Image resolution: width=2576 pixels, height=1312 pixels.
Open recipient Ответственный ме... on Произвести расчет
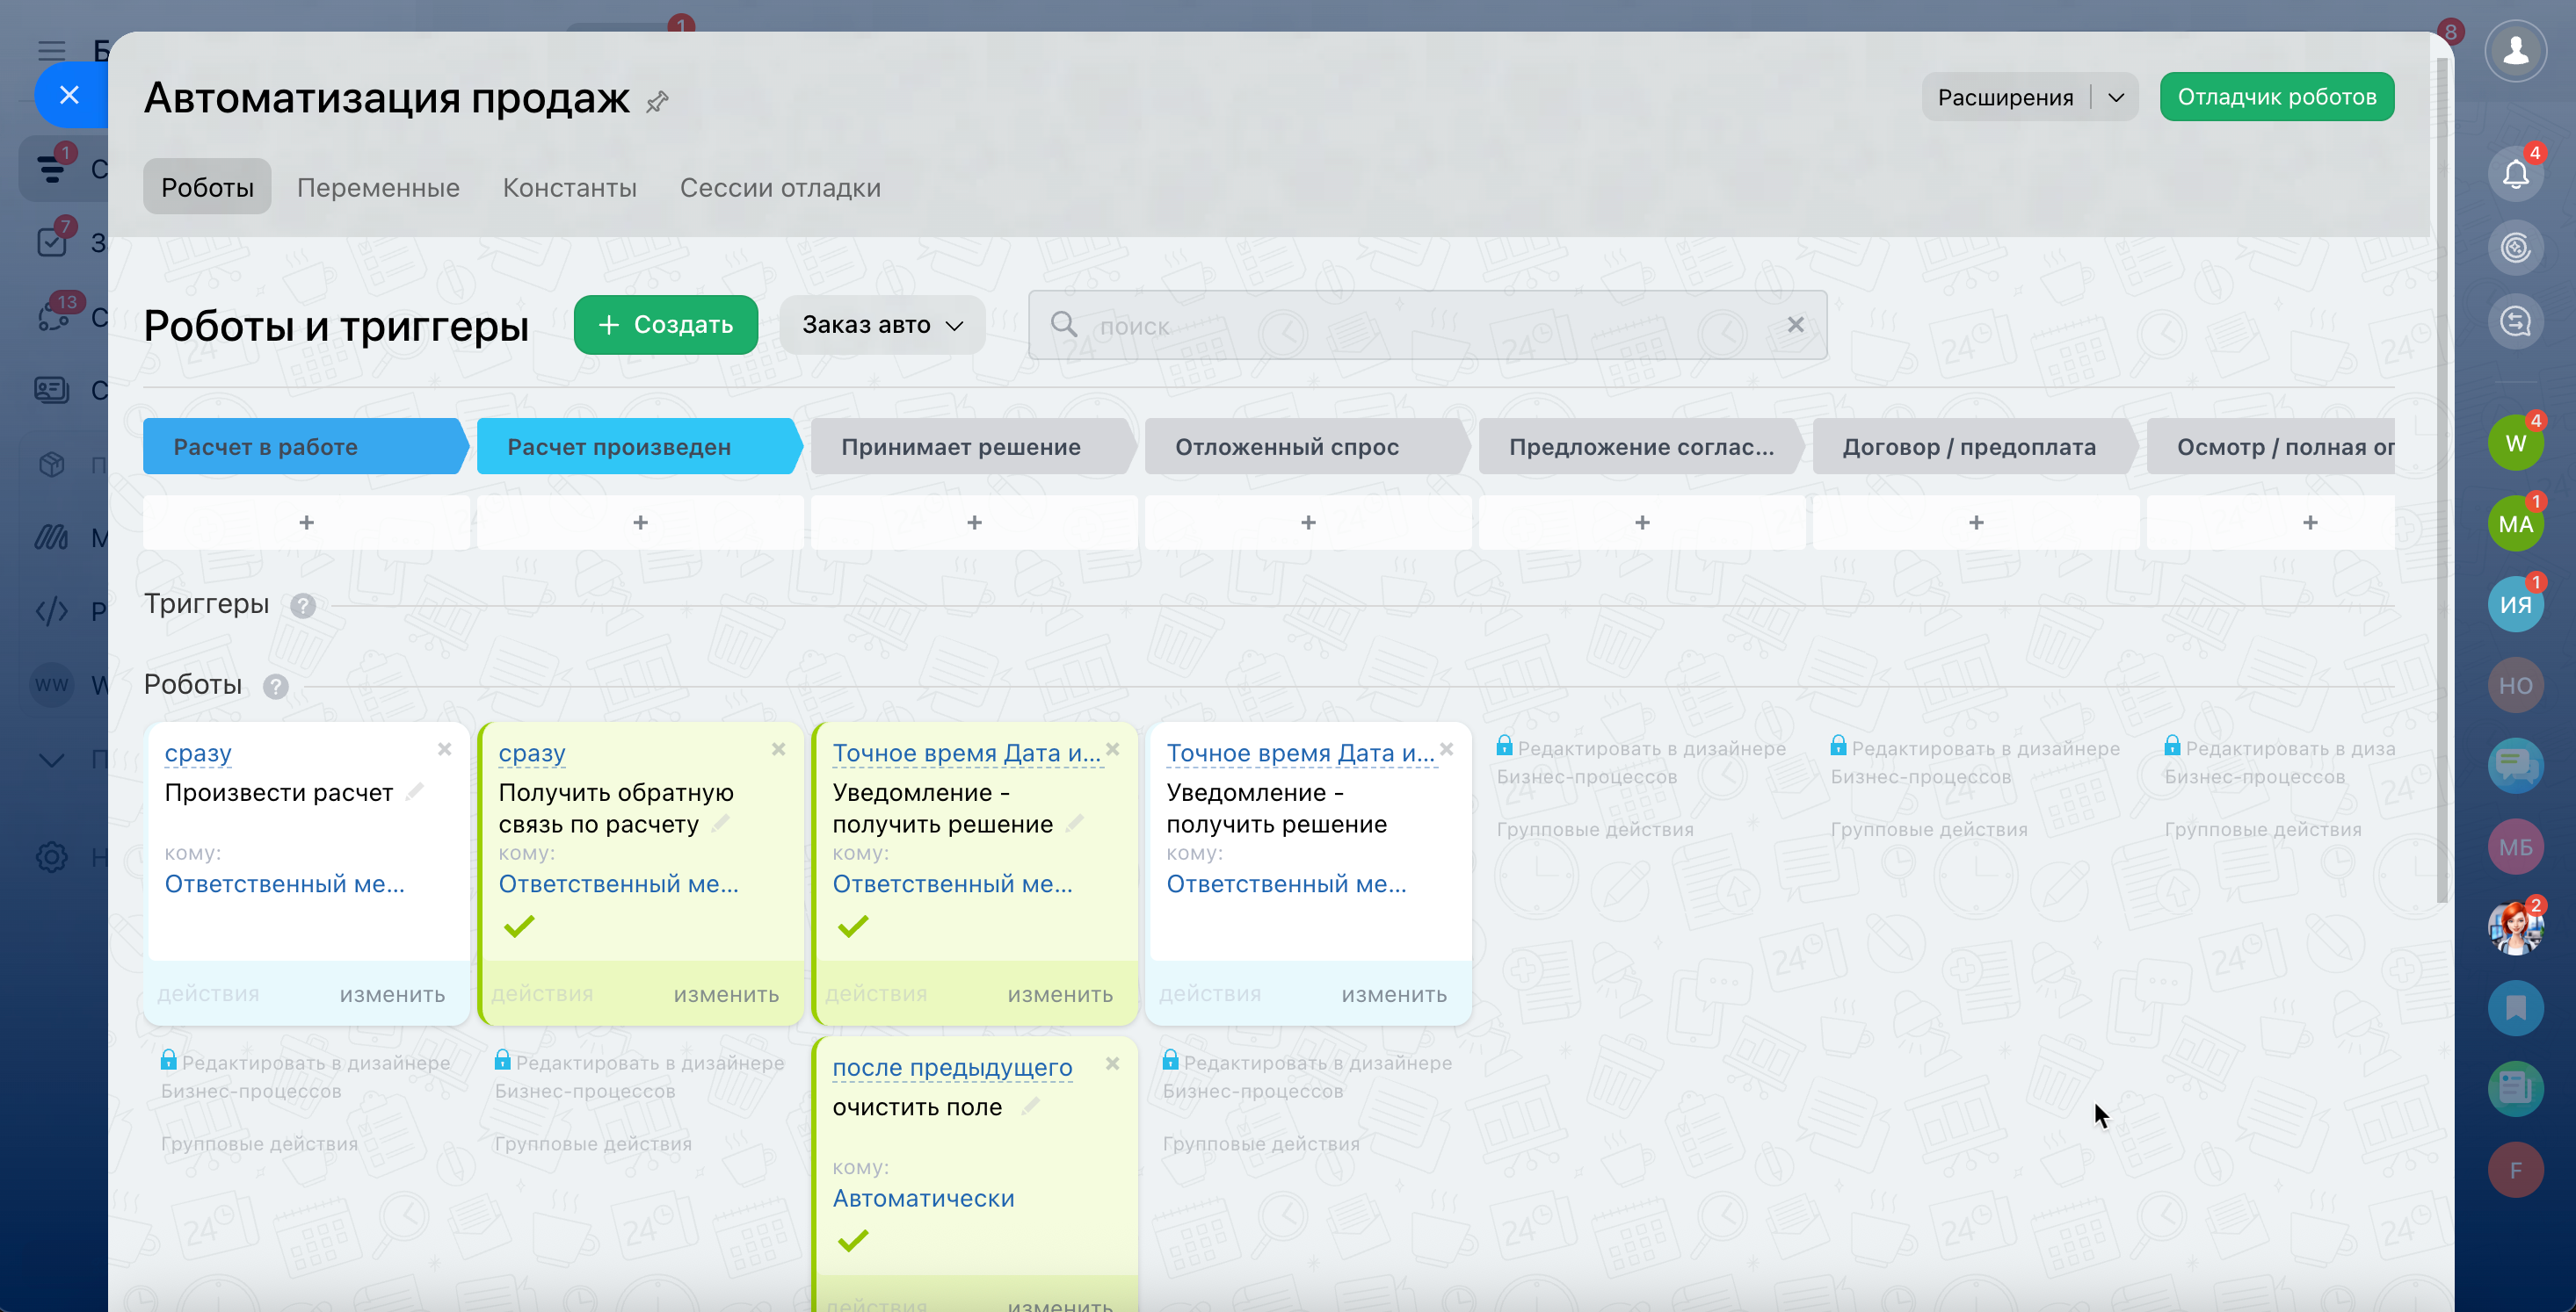[285, 883]
